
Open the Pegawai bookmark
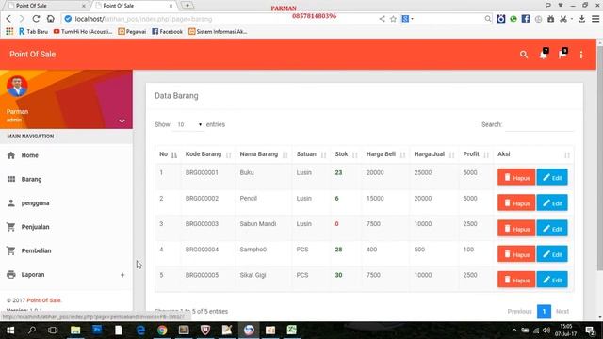pyautogui.click(x=132, y=31)
